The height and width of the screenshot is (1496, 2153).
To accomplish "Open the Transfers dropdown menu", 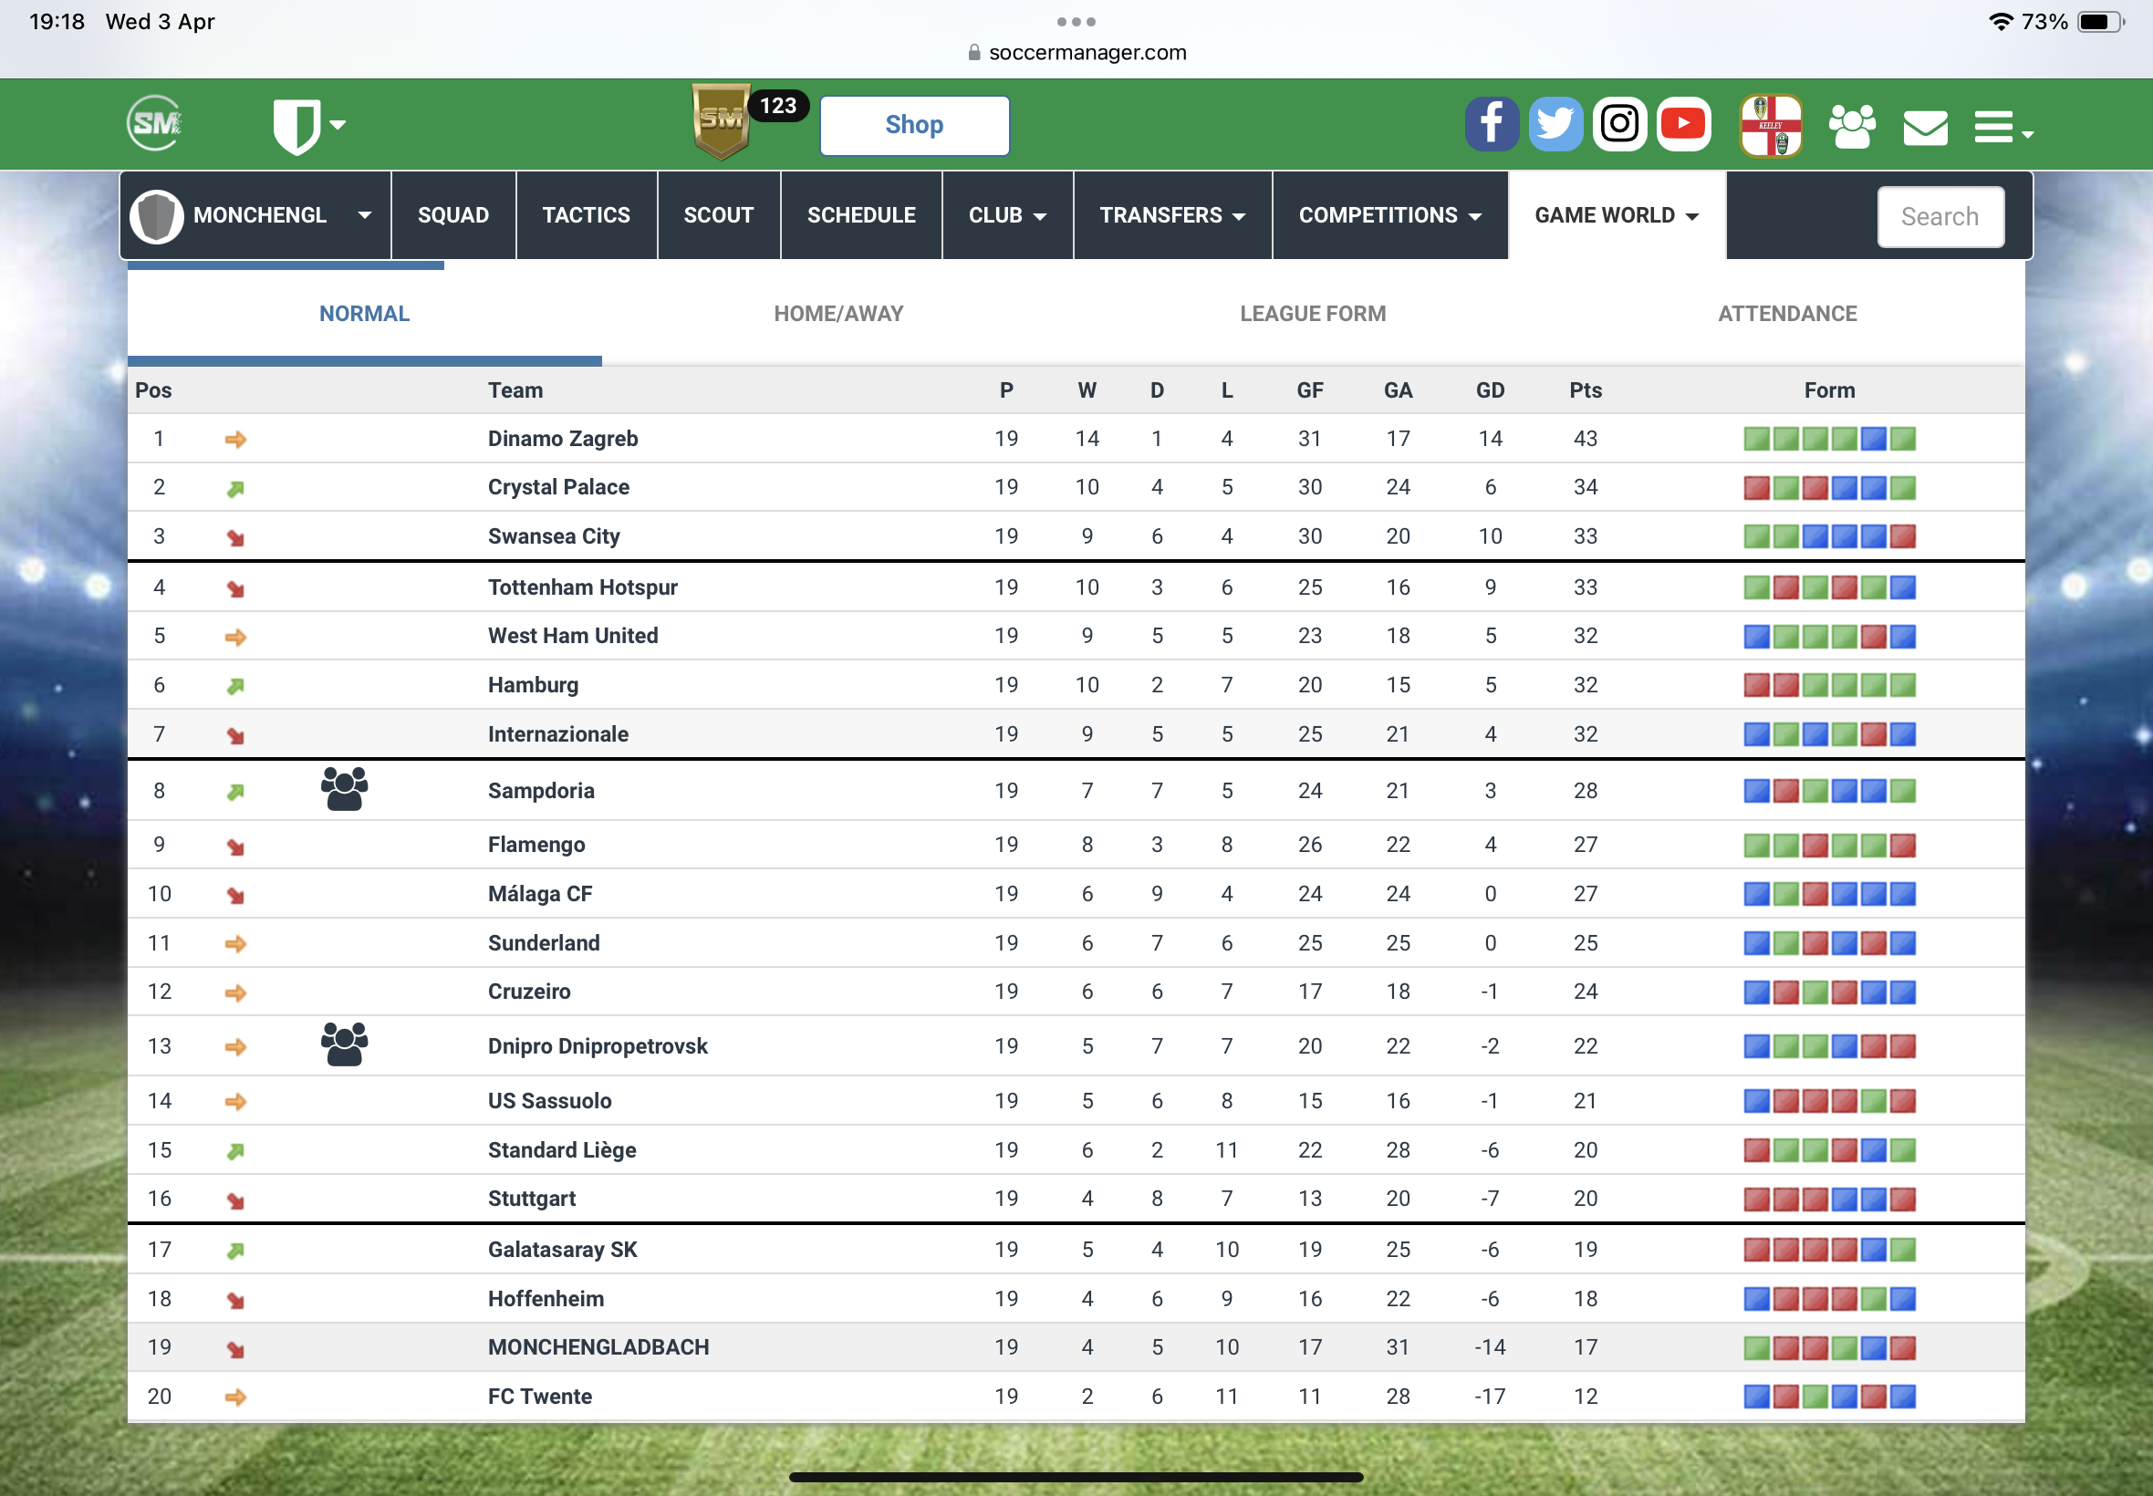I will [1171, 215].
